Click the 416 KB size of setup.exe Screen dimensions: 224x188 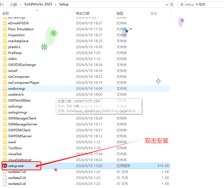click(x=163, y=166)
